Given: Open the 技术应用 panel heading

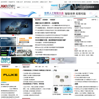Looking at the screenshot, I should pyautogui.click(x=80, y=20).
